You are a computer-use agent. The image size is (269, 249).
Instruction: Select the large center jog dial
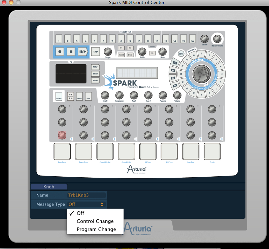click(x=201, y=74)
